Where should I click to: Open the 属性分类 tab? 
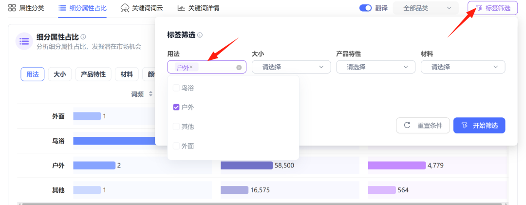tap(26, 8)
